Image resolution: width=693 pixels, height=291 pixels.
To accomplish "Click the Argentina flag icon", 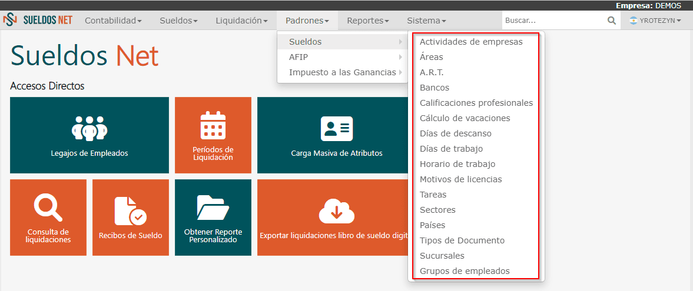I will tap(634, 21).
